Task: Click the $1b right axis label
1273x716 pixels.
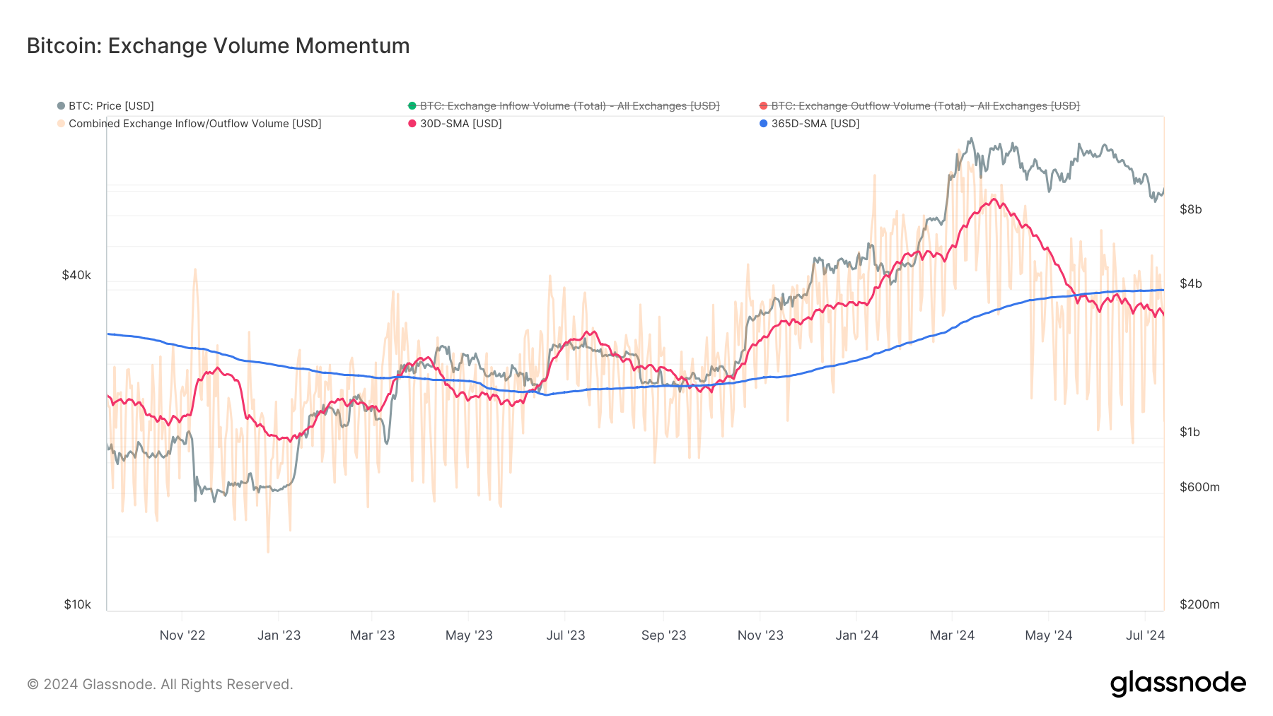Action: 1190,432
